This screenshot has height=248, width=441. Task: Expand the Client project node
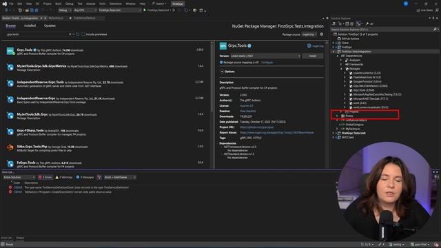coord(334,43)
